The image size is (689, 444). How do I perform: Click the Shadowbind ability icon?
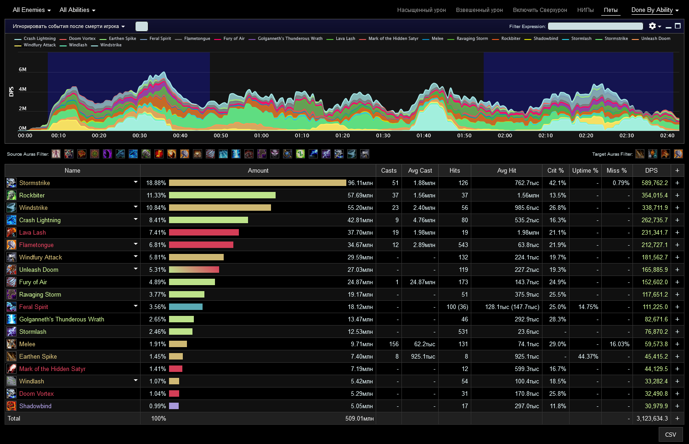[x=11, y=406]
